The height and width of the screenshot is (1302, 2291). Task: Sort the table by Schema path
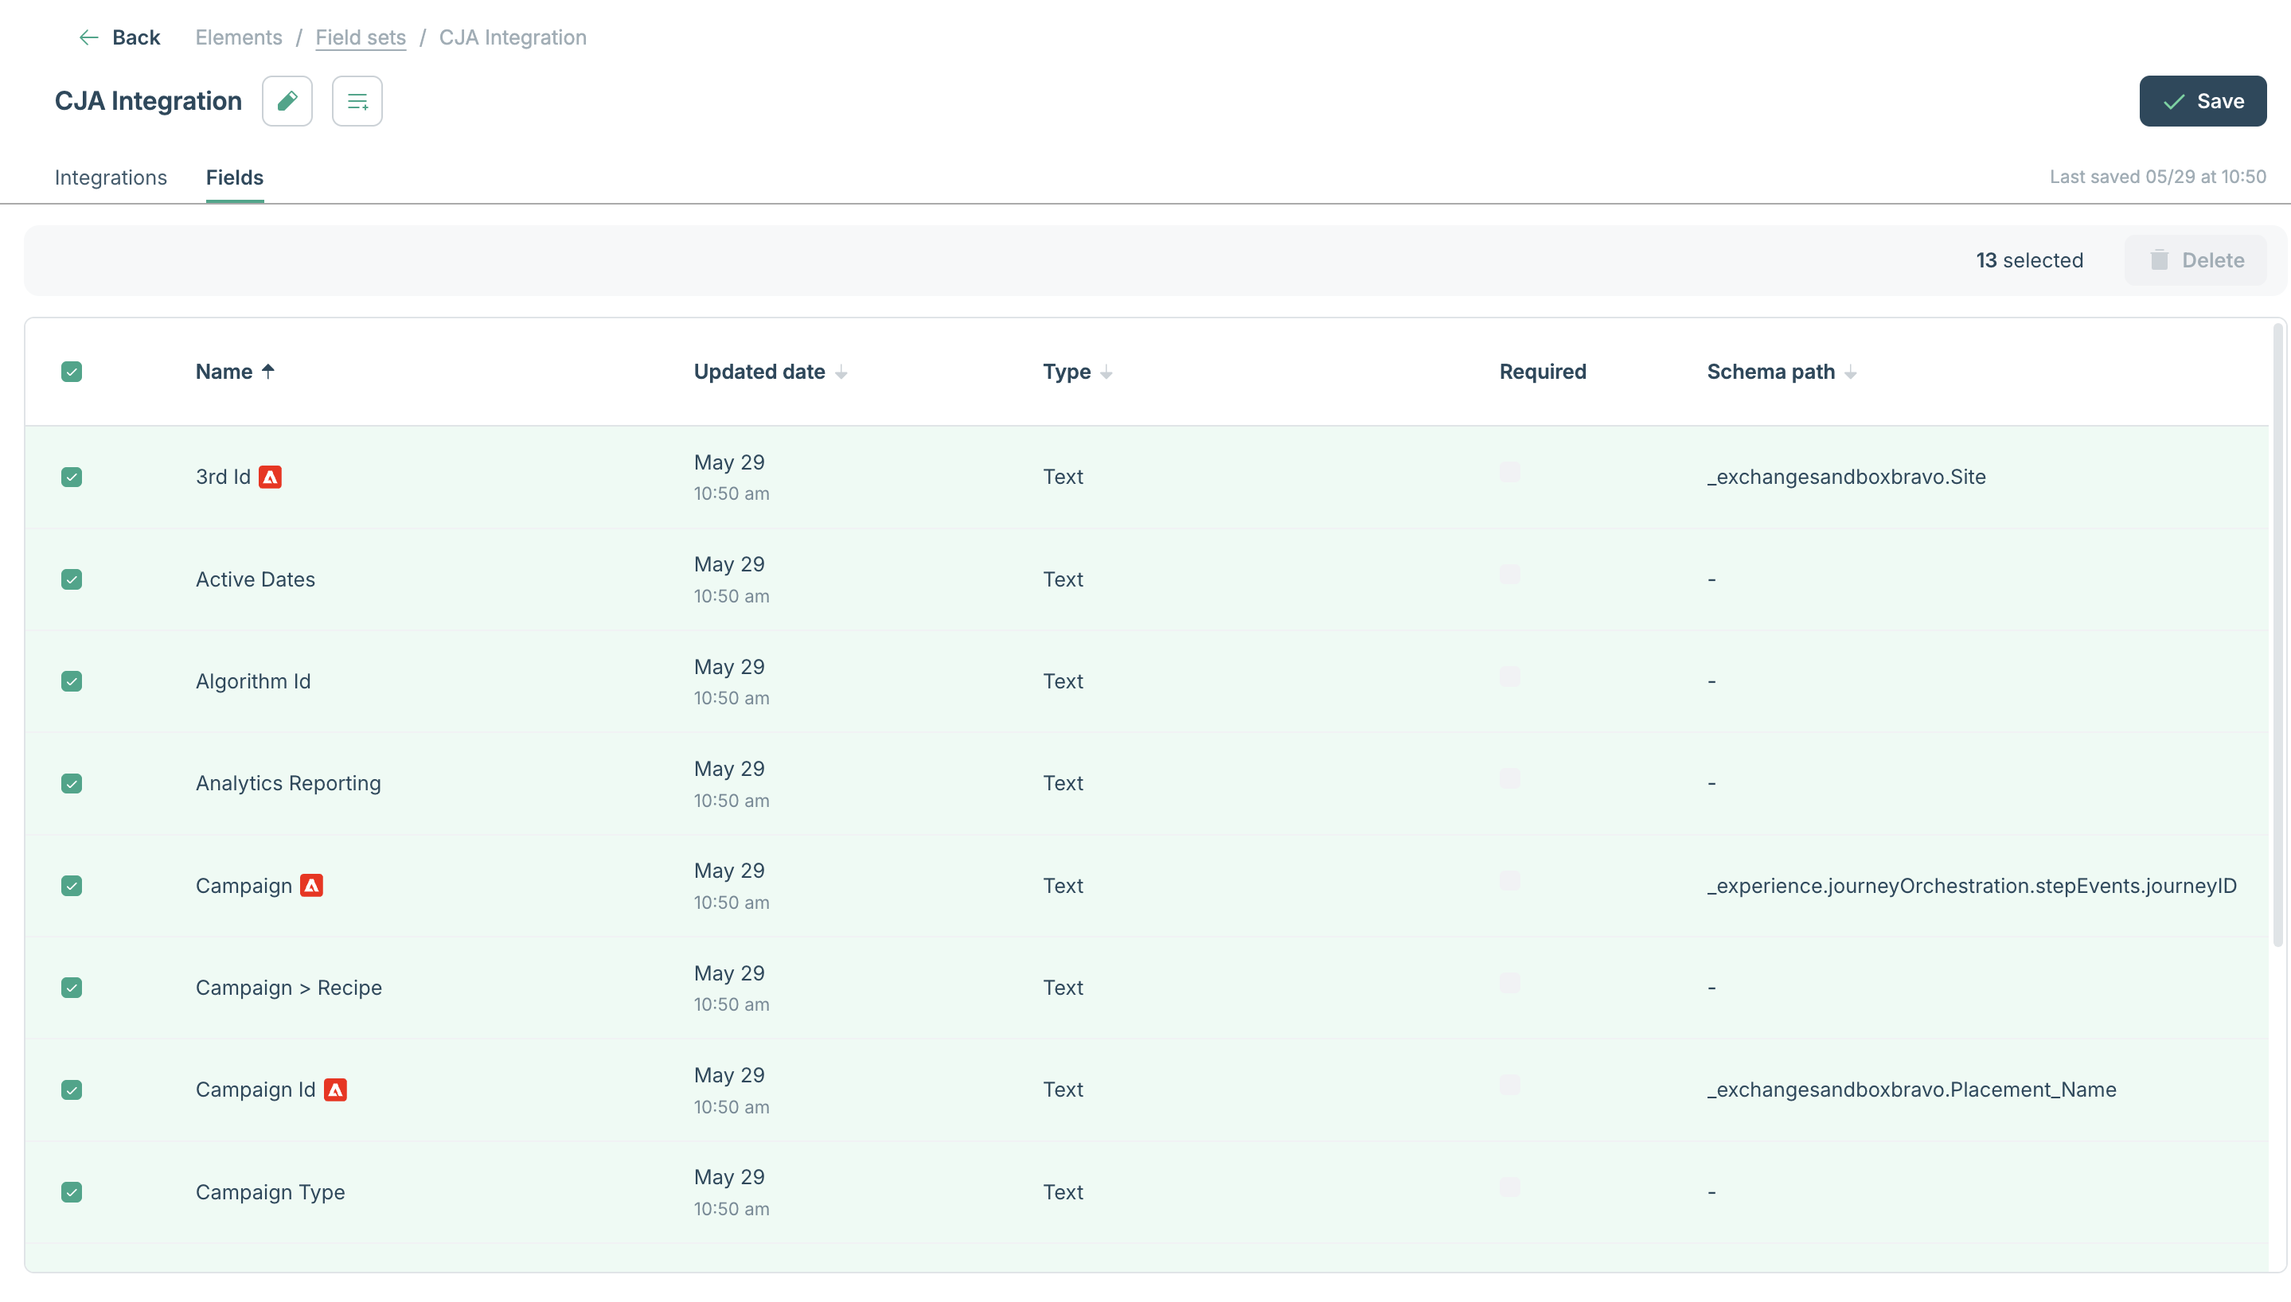coord(1851,372)
